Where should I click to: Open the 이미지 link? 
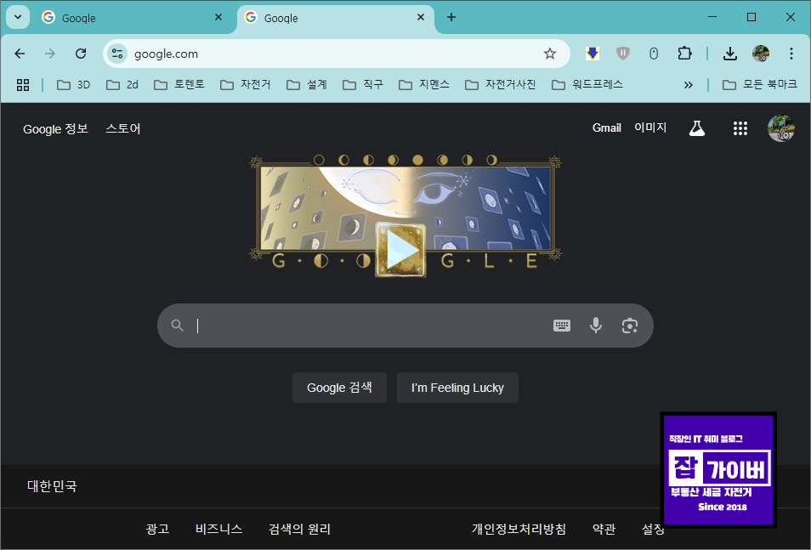pos(650,128)
